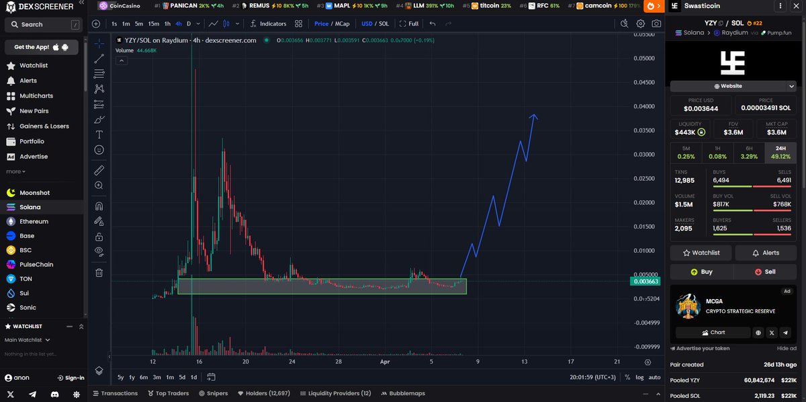Viewport: 806px width, 402px height.
Task: Open the Bubblemaps tab
Action: (402, 393)
